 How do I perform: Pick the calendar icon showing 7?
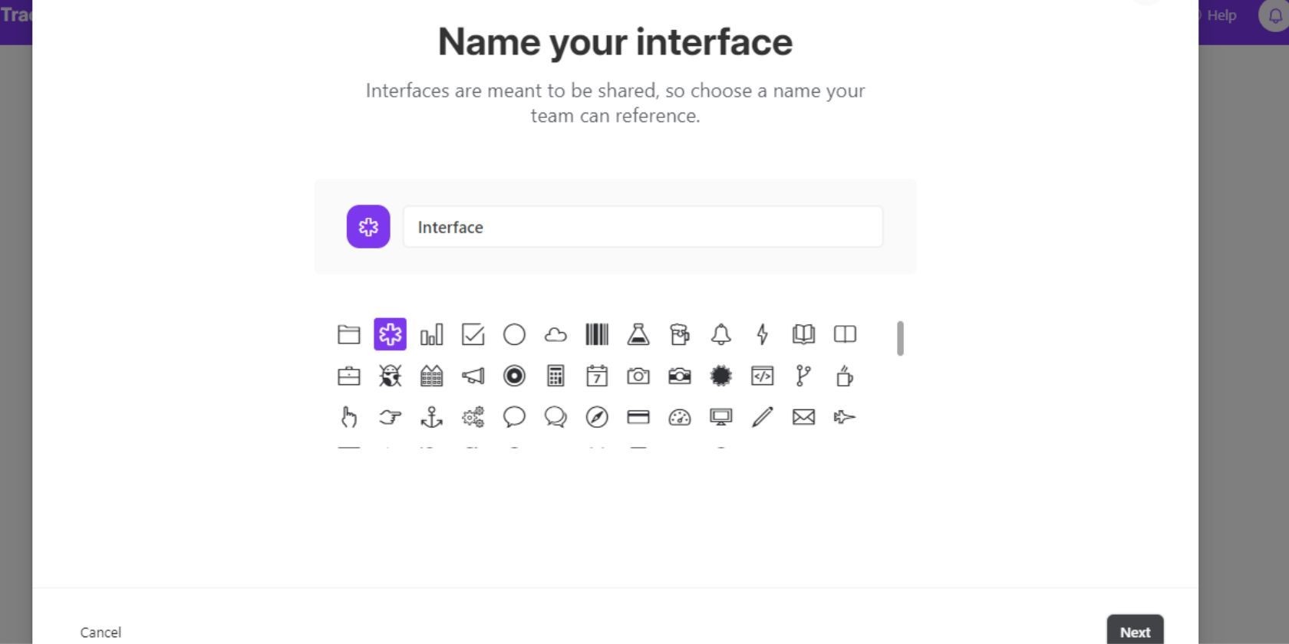pyautogui.click(x=597, y=376)
